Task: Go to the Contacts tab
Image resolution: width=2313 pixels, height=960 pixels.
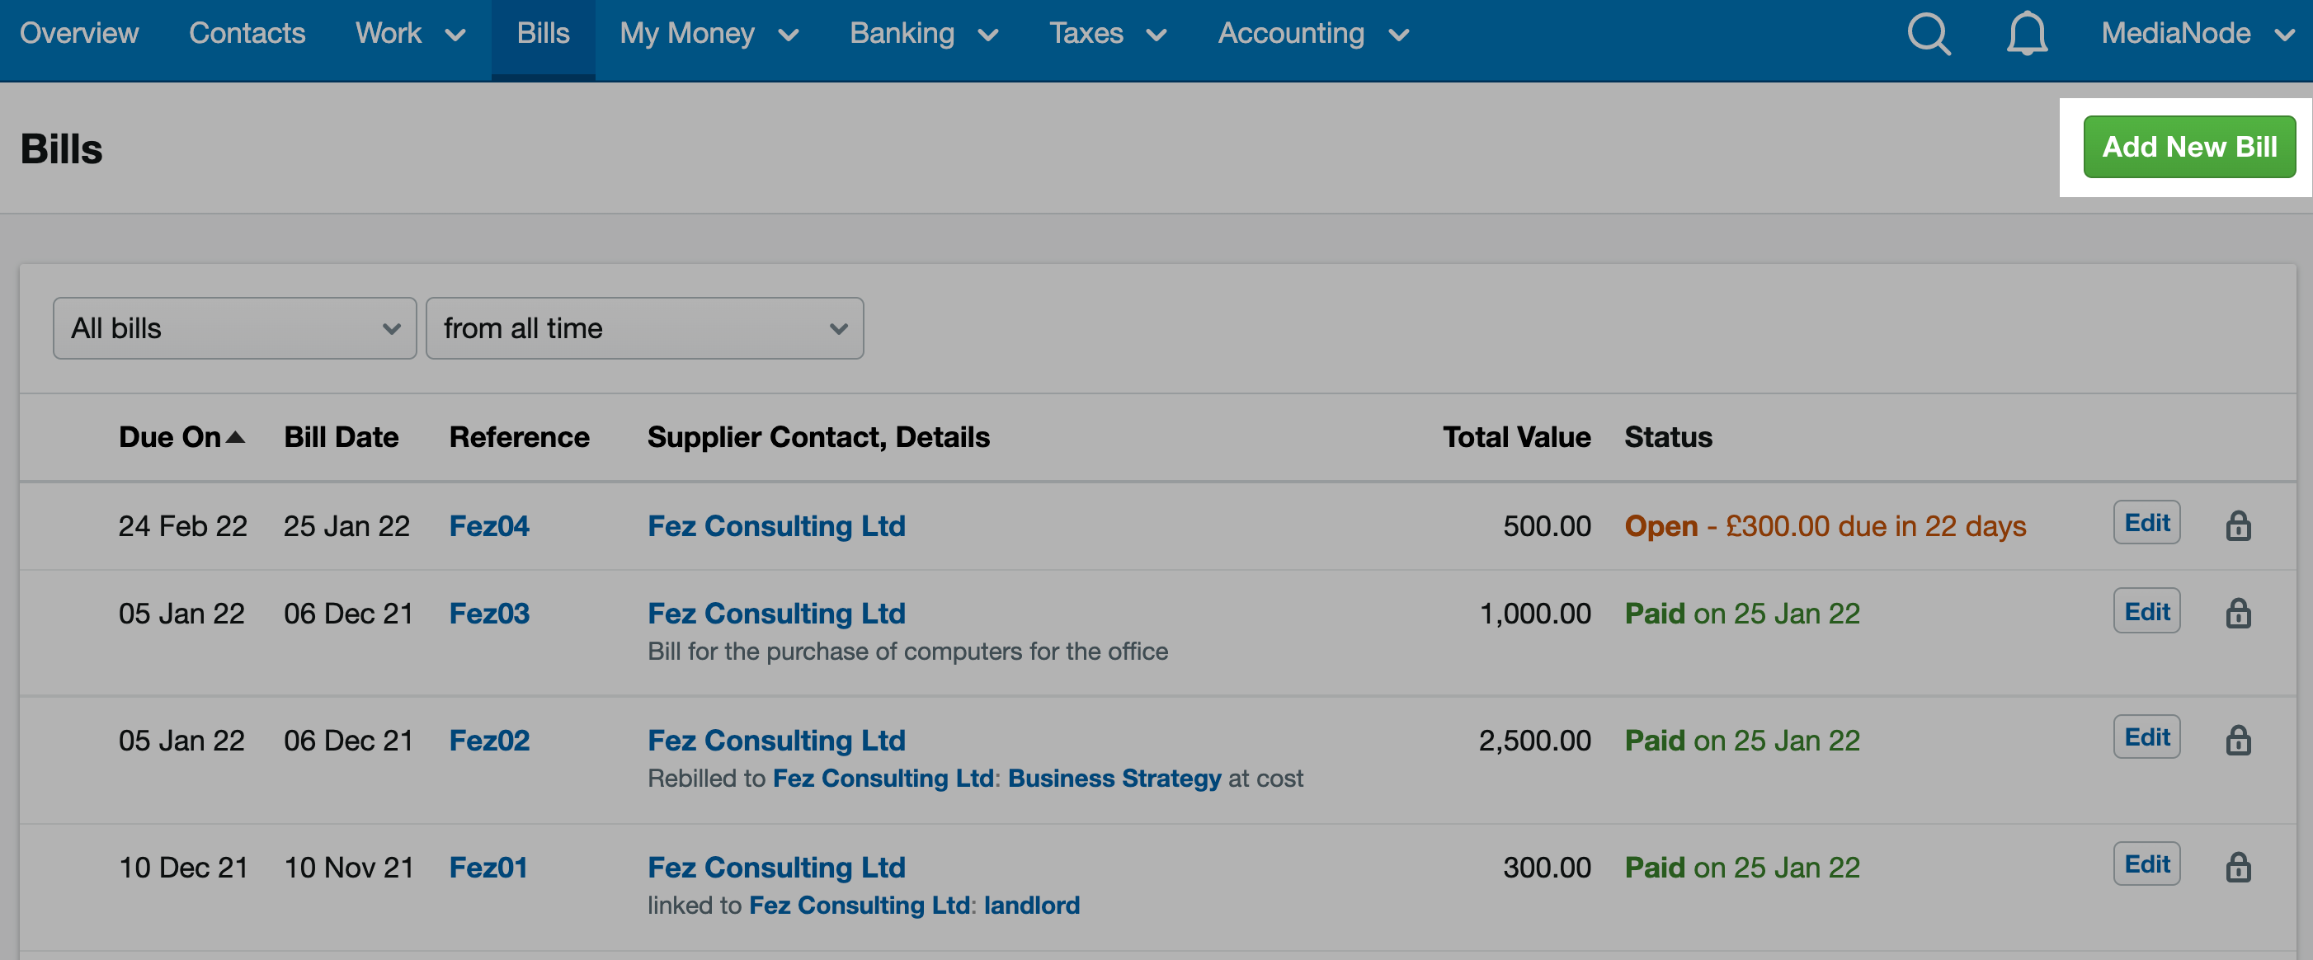Action: 247,34
